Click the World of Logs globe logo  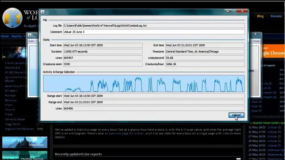[x=12, y=18]
